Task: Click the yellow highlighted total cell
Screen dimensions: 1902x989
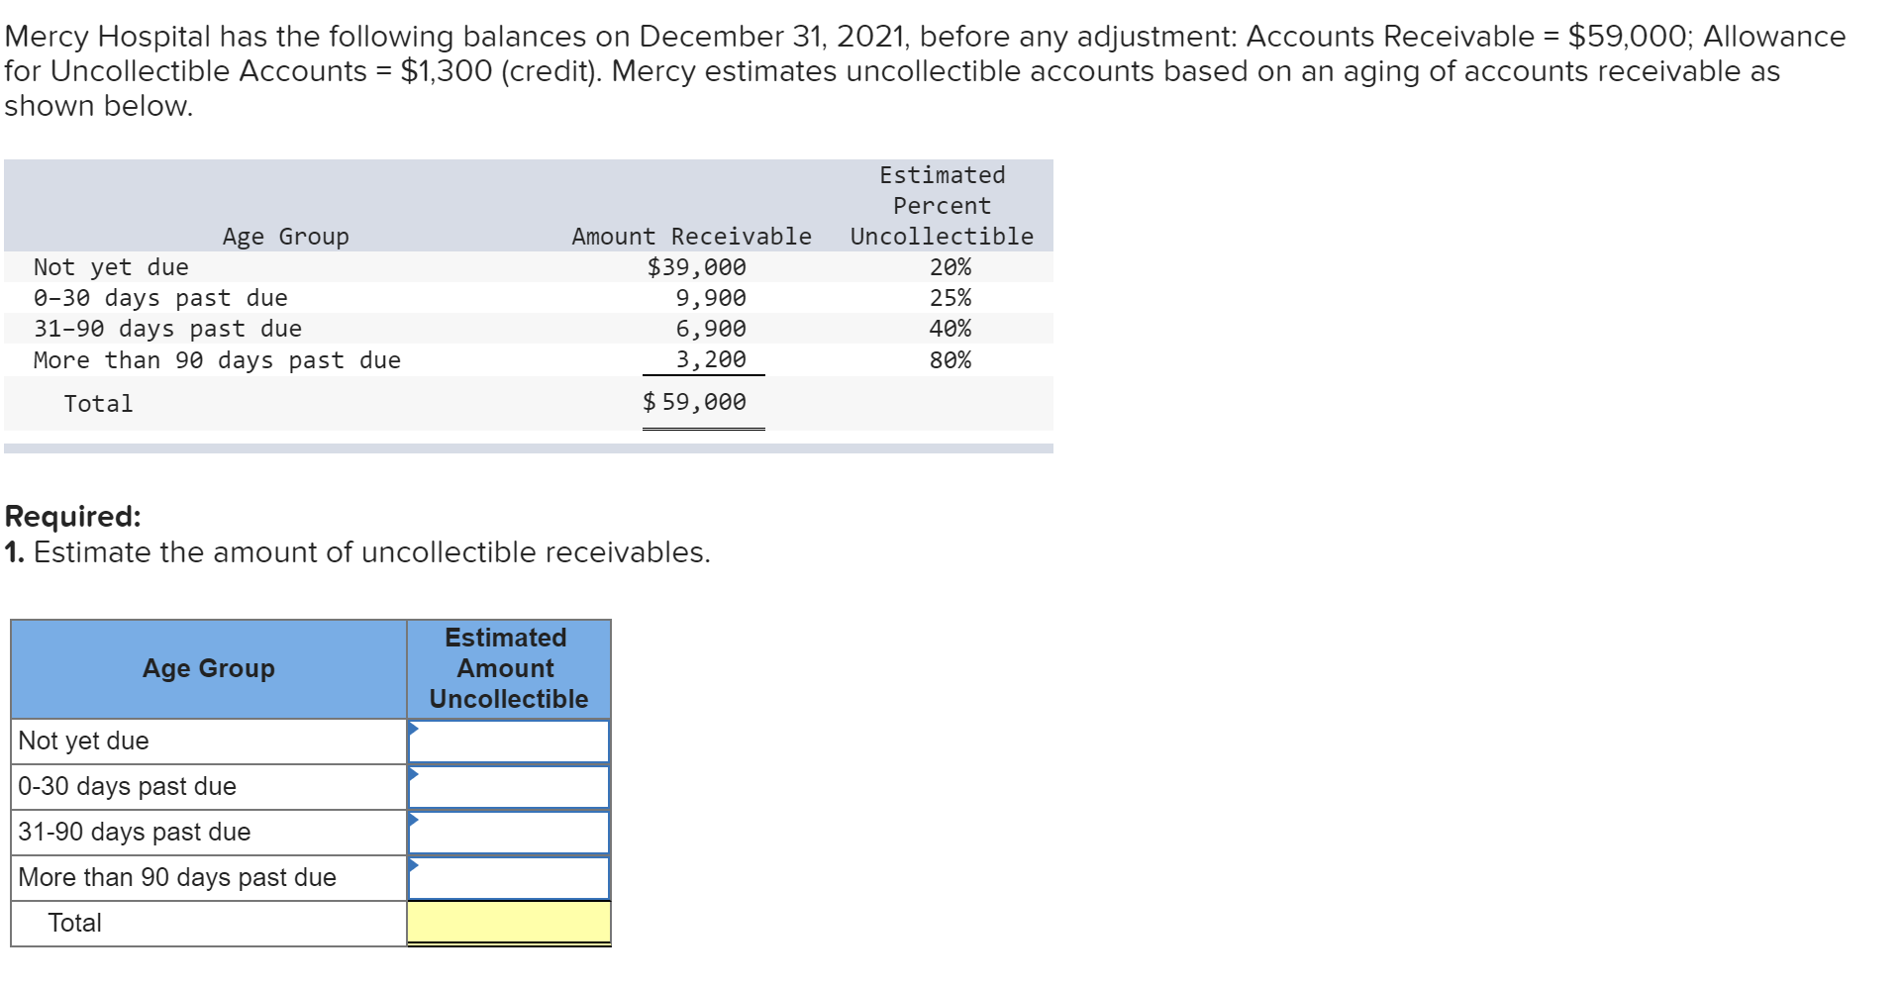Action: coord(508,923)
